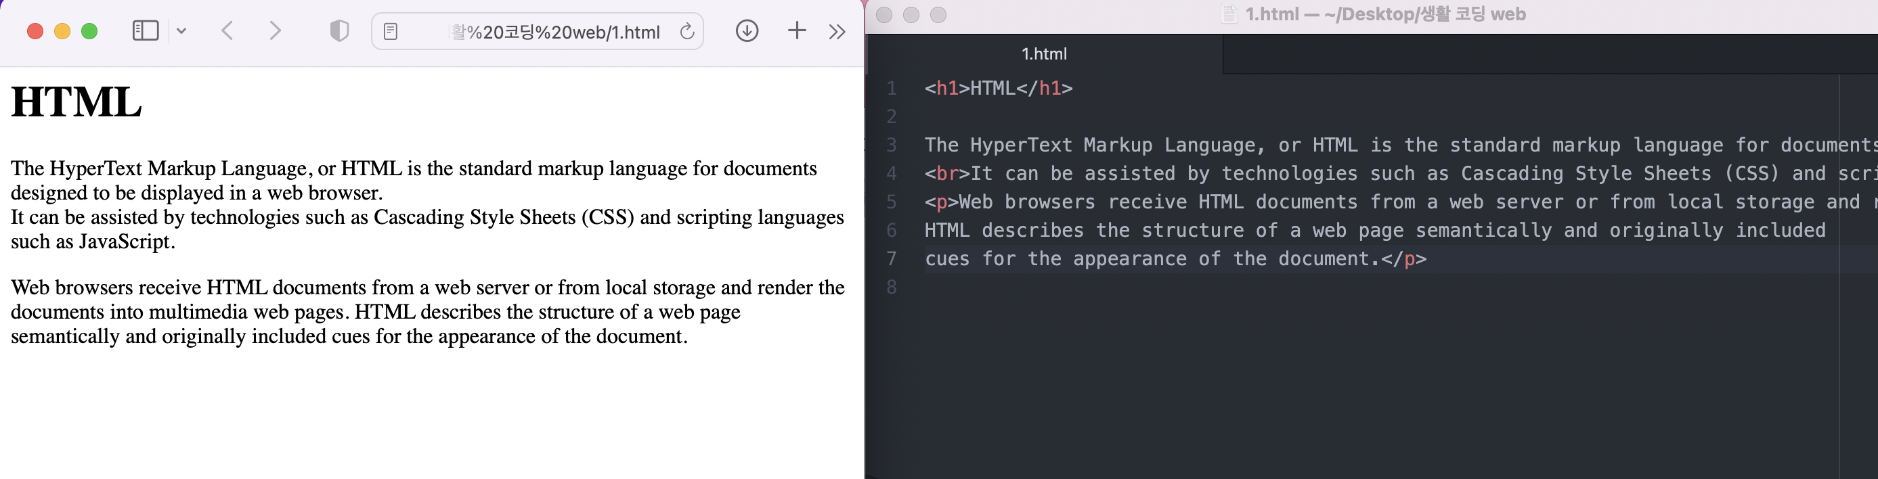Click the h1 HTML code on line 1

point(999,88)
